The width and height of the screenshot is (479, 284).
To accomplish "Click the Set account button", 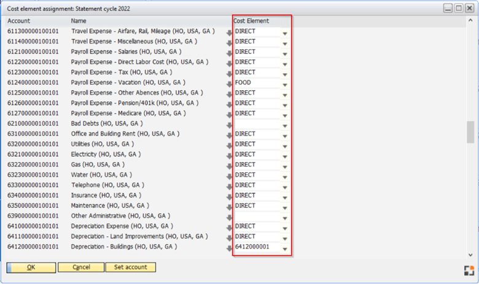I will tap(130, 267).
